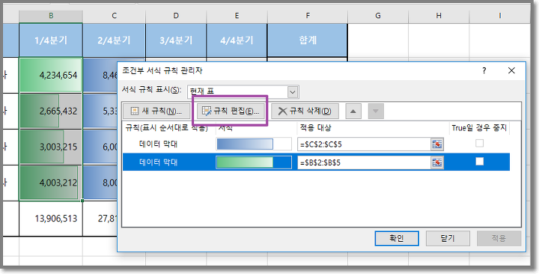
Task: Select column D header
Action: 176,16
